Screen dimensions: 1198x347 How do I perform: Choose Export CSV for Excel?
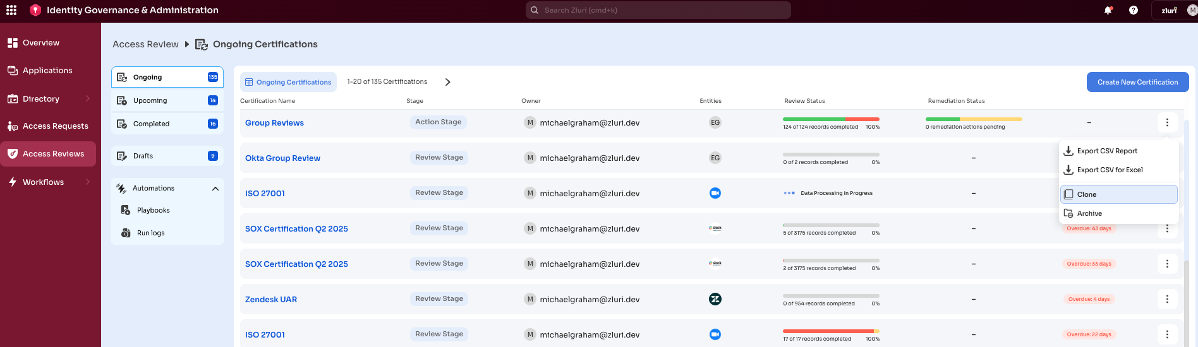pyautogui.click(x=1118, y=170)
